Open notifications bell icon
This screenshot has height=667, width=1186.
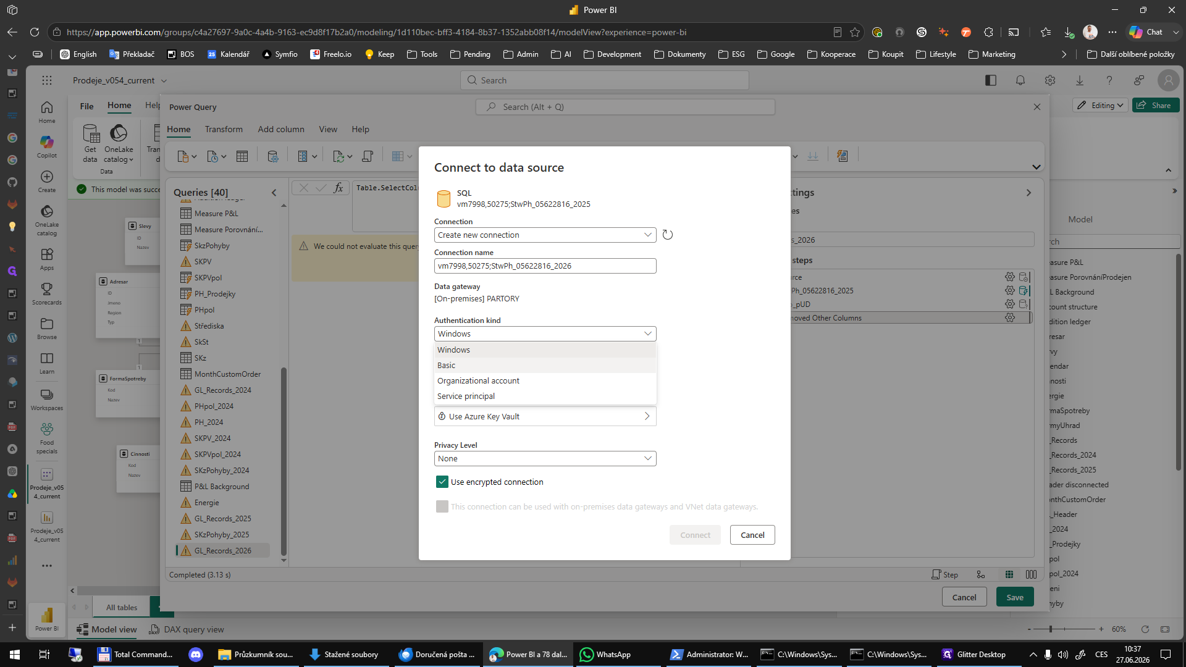point(1020,80)
